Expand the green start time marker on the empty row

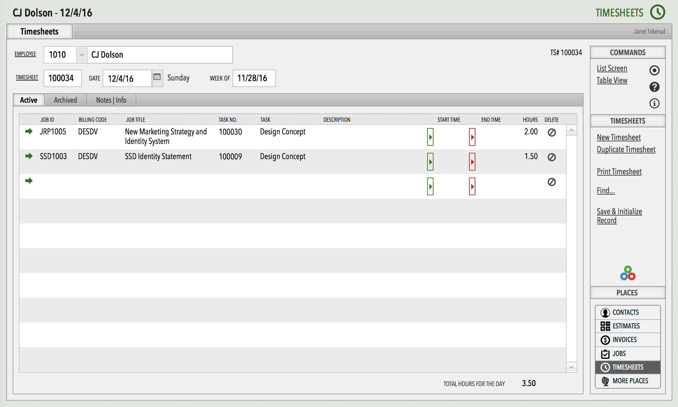tap(430, 187)
